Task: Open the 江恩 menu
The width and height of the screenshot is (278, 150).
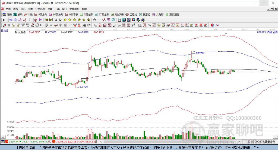Action: (30, 9)
